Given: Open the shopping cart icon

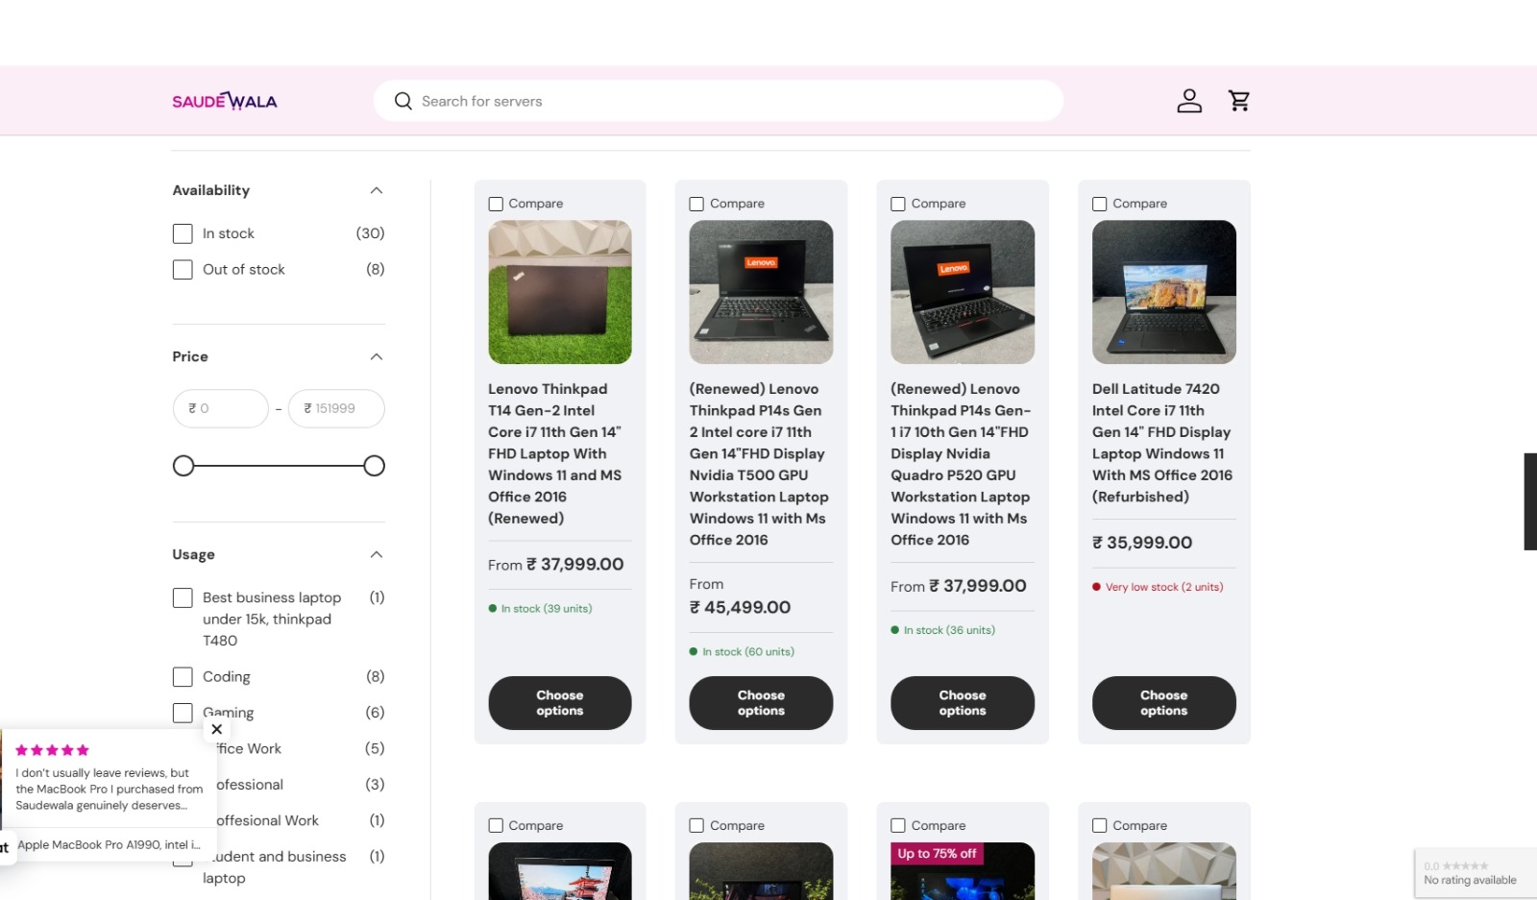Looking at the screenshot, I should click(1239, 101).
